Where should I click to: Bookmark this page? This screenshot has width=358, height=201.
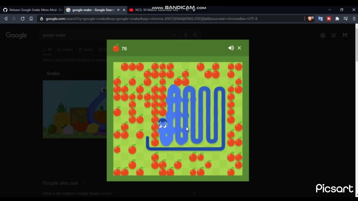point(31,19)
